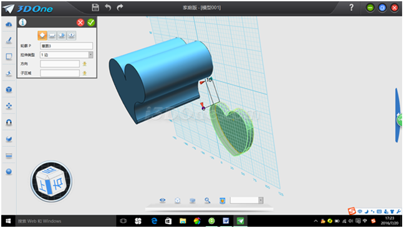Toggle visibility eye icon in bottom toolbar
Image resolution: width=404 pixels, height=228 pixels.
point(163,200)
